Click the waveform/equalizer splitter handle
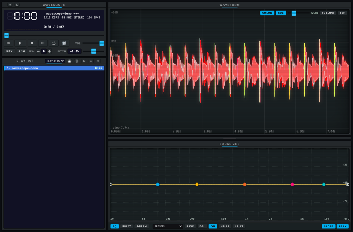Viewport: 353px width, 232px height. click(230, 138)
